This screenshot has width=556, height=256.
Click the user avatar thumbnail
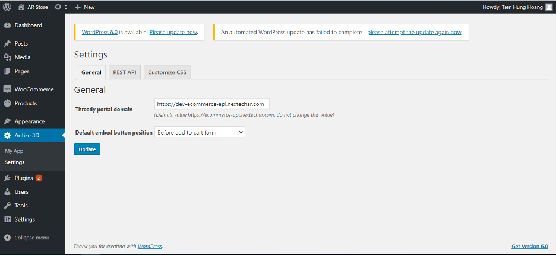point(548,7)
